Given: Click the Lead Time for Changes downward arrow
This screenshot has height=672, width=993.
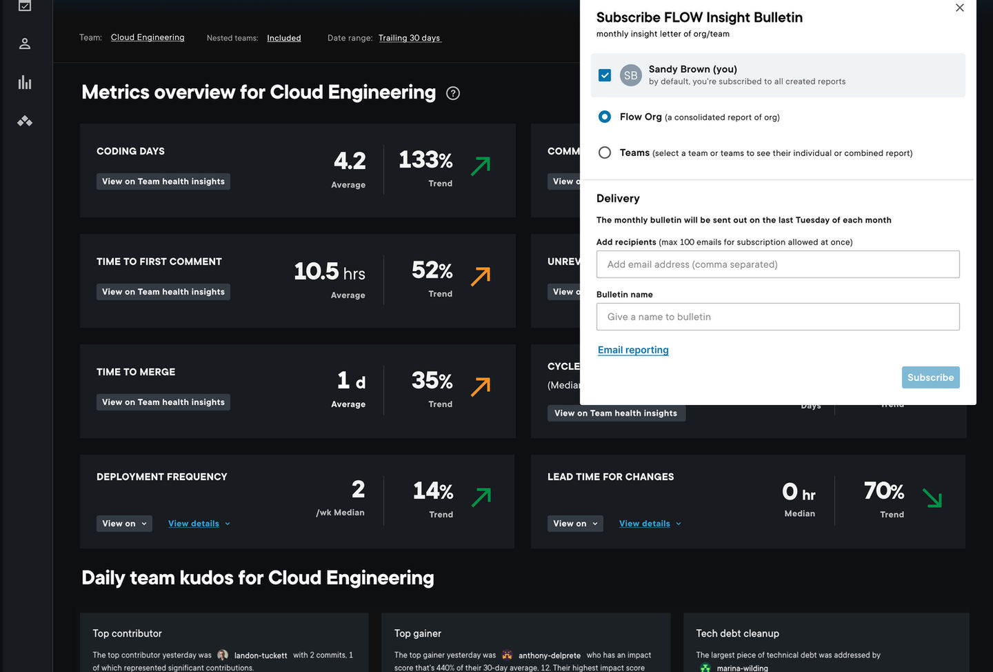Looking at the screenshot, I should pos(932,498).
